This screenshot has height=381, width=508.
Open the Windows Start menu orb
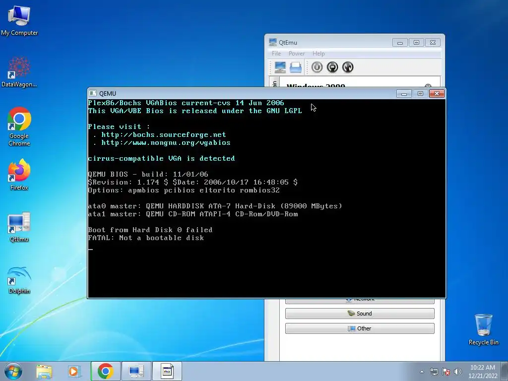(x=13, y=371)
